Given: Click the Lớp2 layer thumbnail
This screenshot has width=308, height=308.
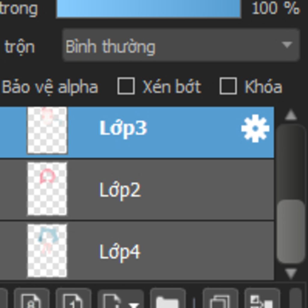Looking at the screenshot, I should 47,189.
